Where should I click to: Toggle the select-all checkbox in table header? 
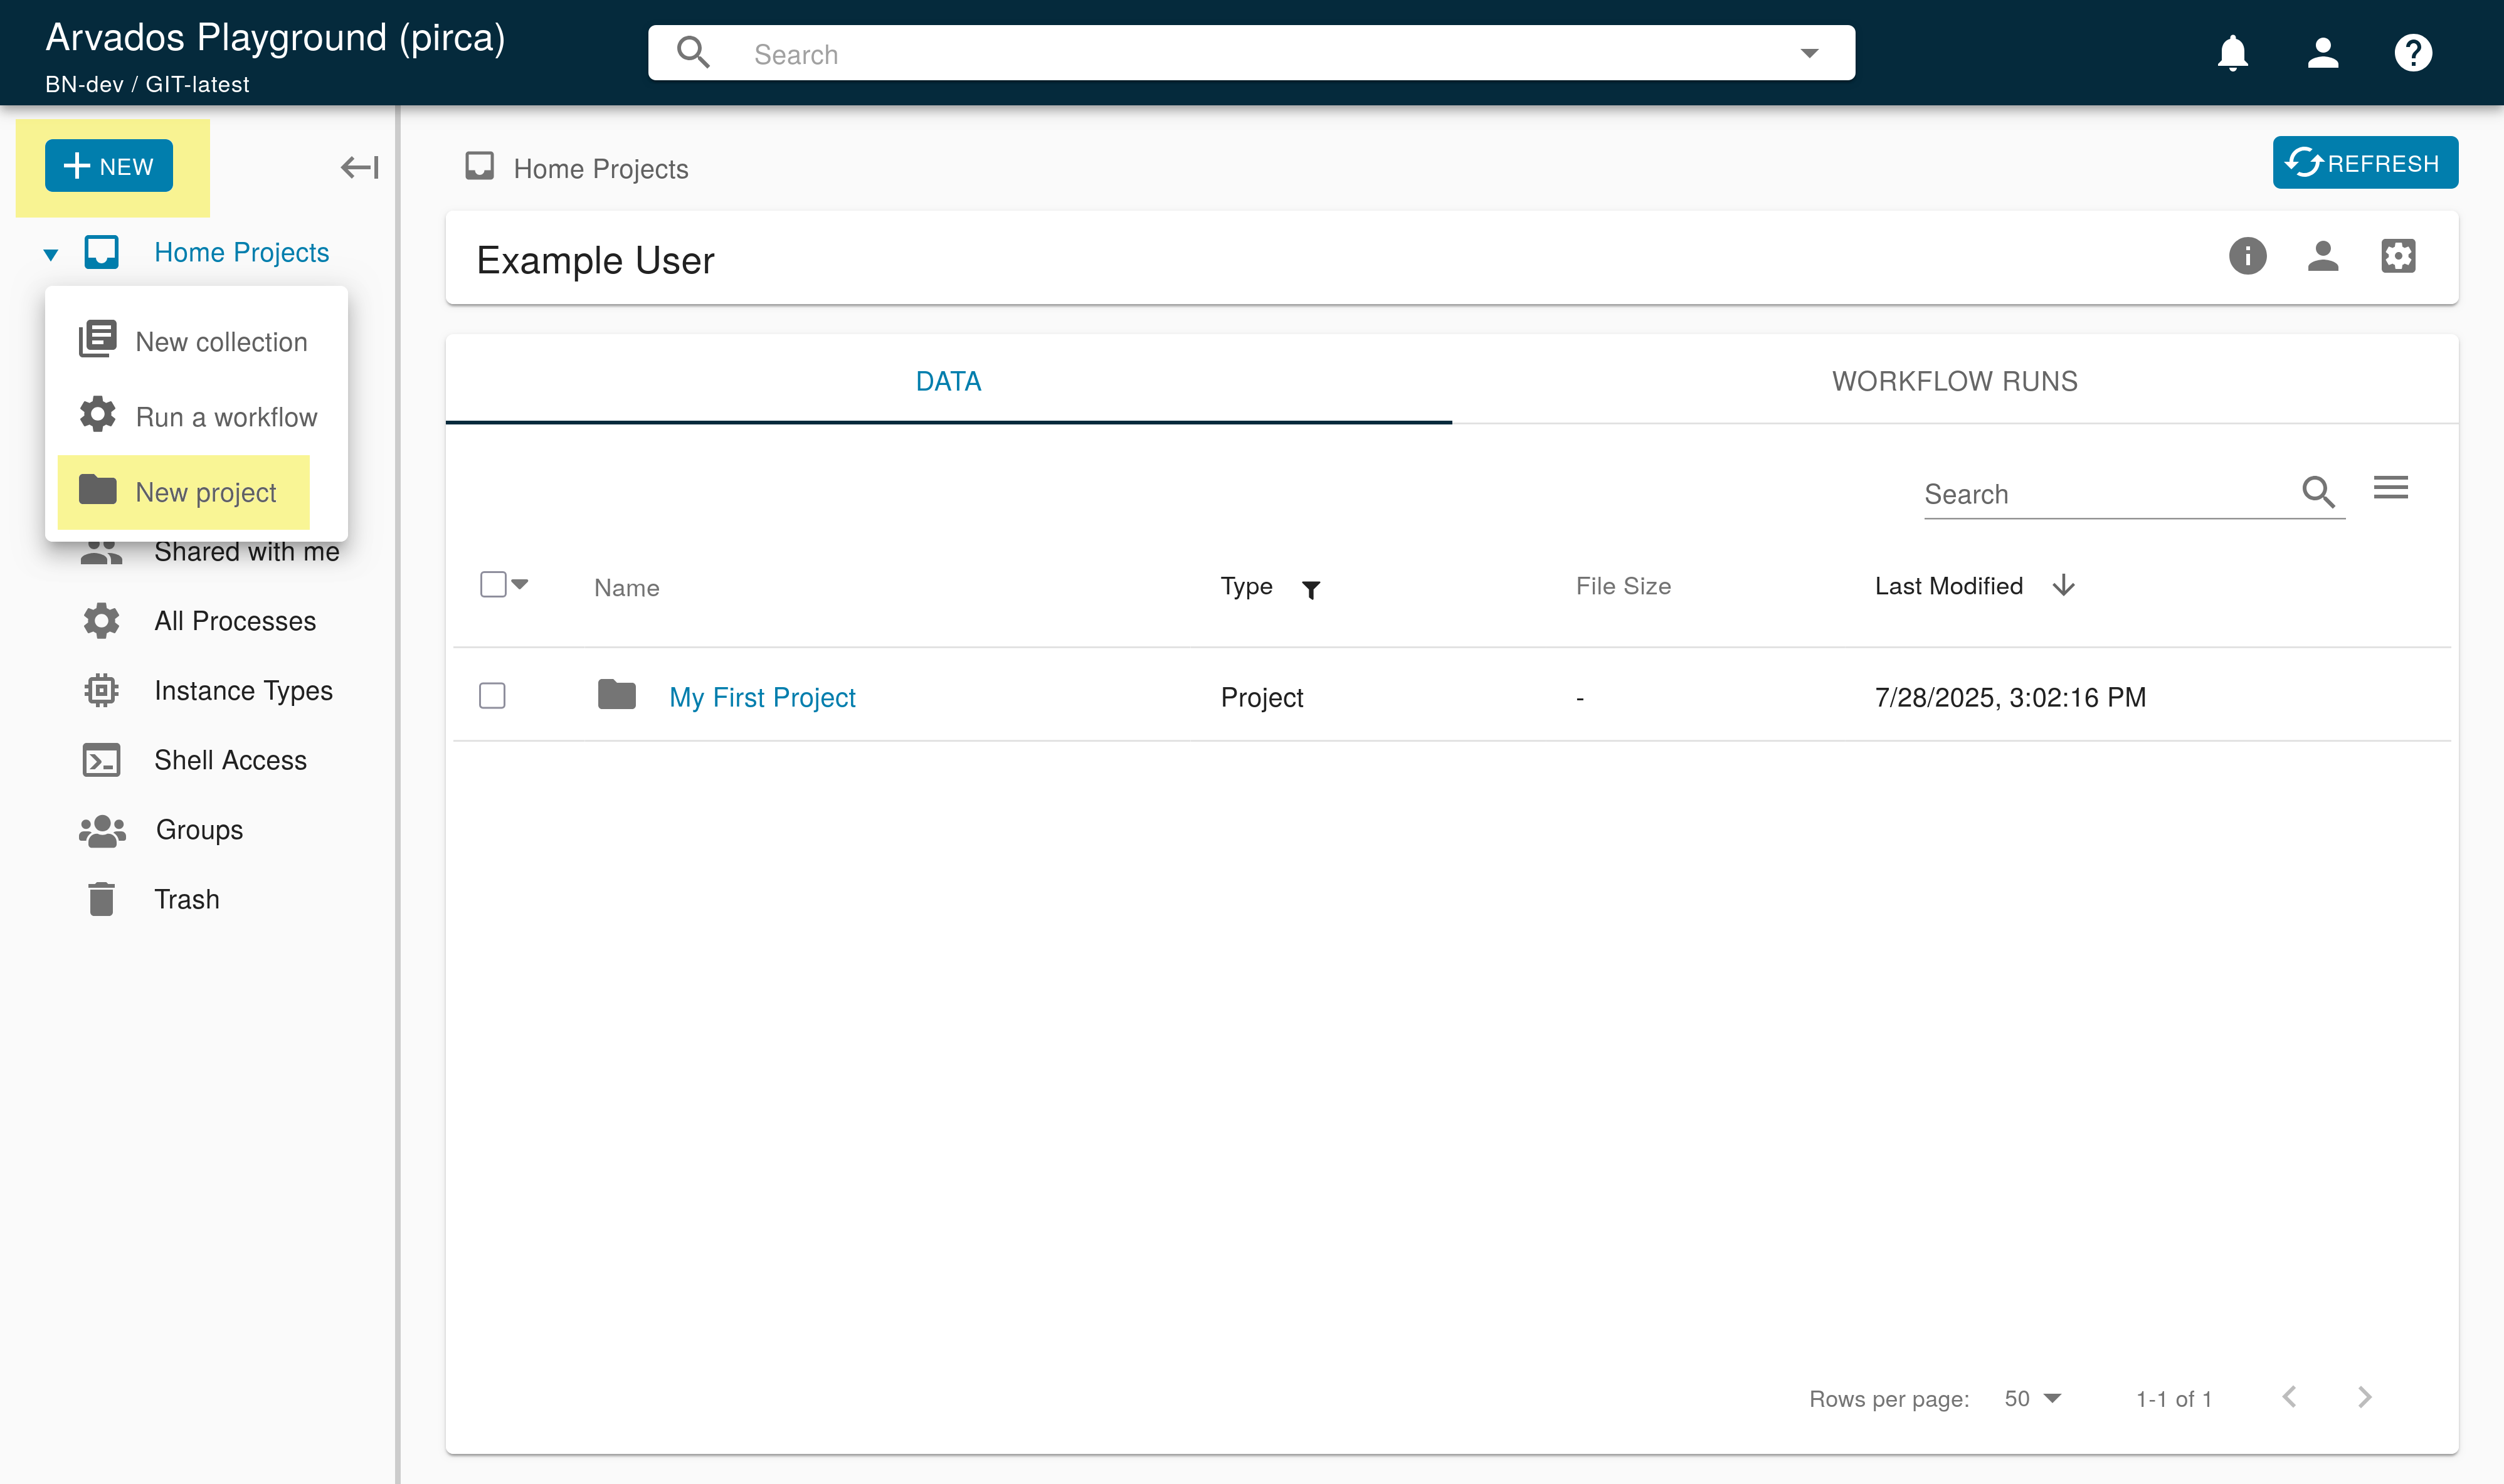coord(493,584)
